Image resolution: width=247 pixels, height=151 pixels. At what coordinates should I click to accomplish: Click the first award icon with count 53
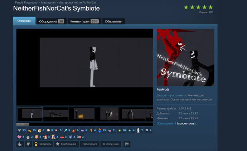coord(19,131)
